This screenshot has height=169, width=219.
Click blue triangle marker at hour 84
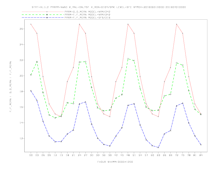[x=201, y=145]
